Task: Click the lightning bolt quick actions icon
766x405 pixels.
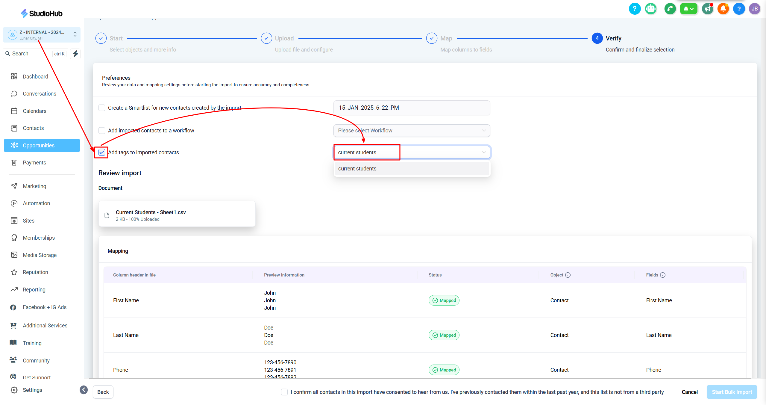Action: 75,54
